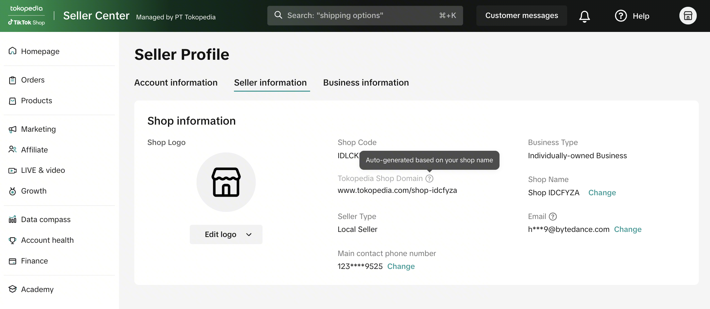
Task: Click the Marketing megaphone icon
Action: pos(13,129)
